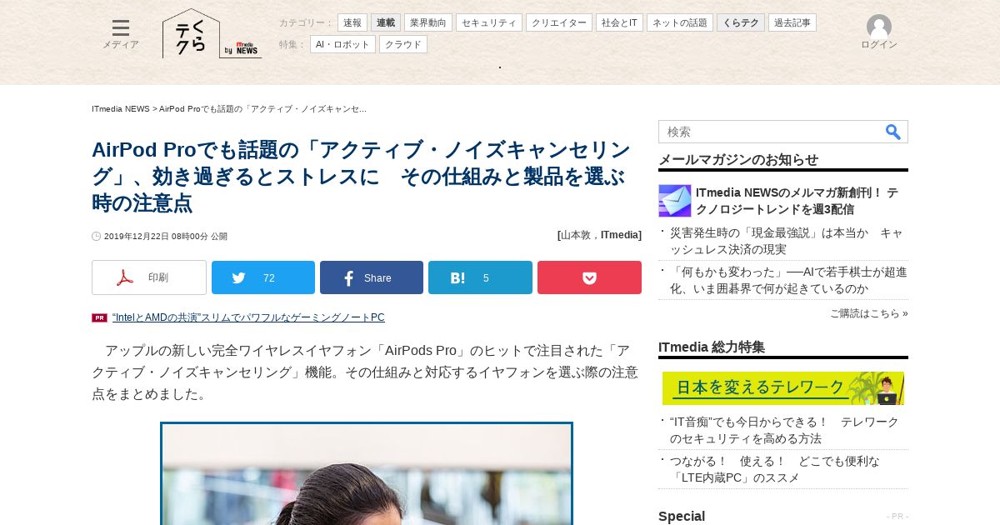Viewport: 1000px width, 525px height.
Task: Open つながる！使える！LTE内蔵PC link
Action: (774, 469)
